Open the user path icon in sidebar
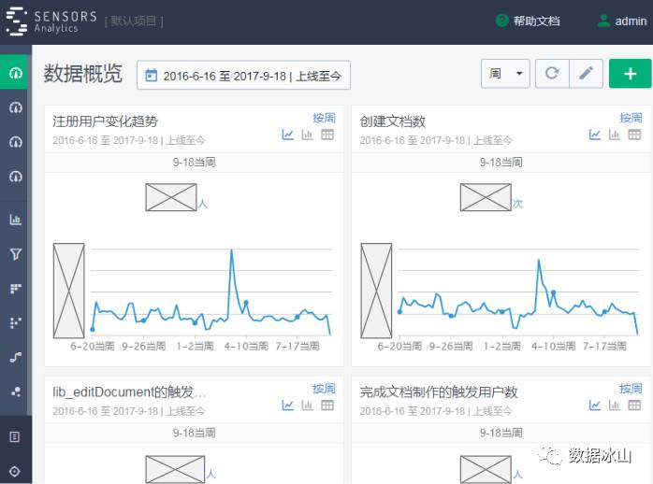The width and height of the screenshot is (653, 484). click(x=15, y=357)
